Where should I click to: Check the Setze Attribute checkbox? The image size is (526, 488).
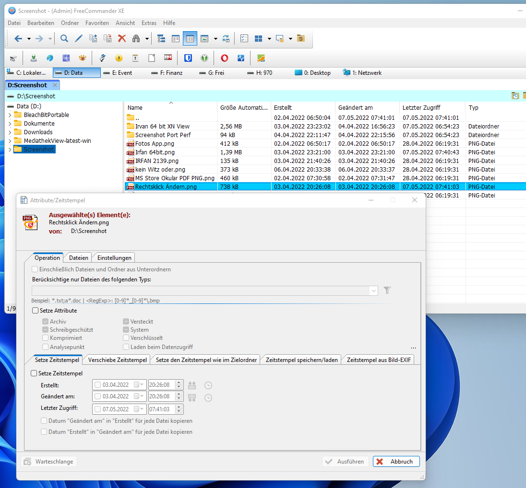[35, 310]
